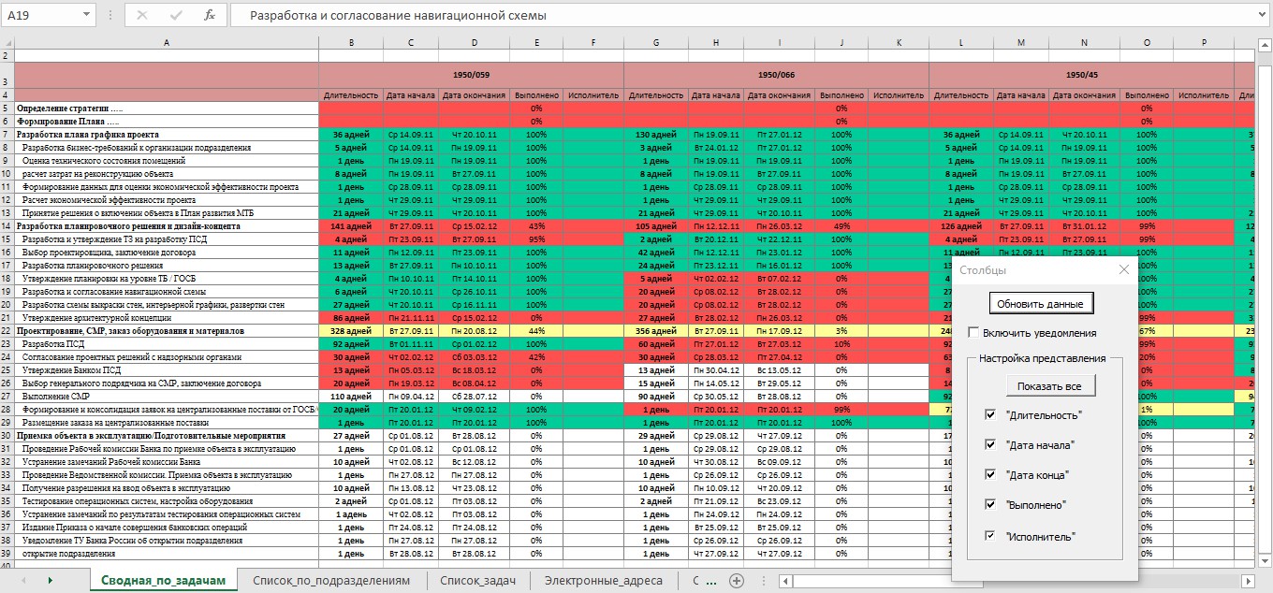Uncheck the "Исполнитель" column checkbox
Viewport: 1273px width, 593px height.
[x=991, y=536]
